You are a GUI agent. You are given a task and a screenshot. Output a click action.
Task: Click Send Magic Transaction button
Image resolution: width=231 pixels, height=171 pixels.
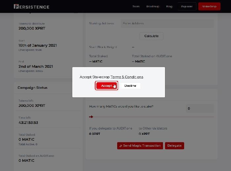[x=140, y=146]
